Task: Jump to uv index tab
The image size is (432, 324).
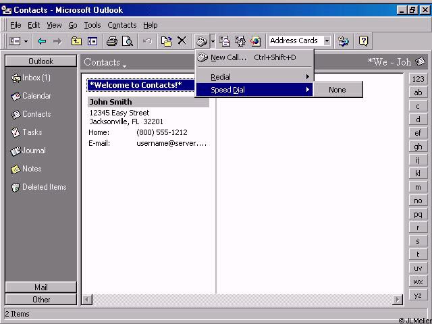Action: click(x=418, y=268)
